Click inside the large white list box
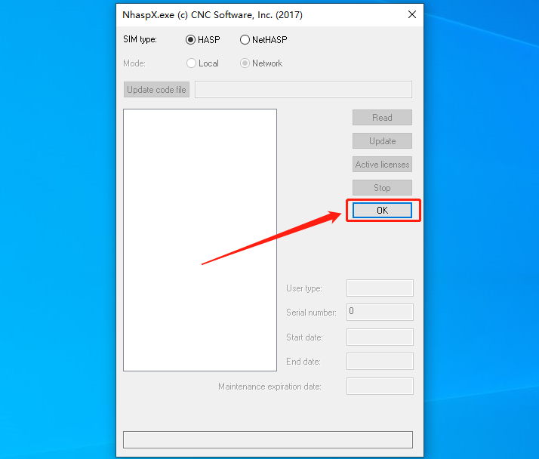539x459 pixels. coord(200,240)
